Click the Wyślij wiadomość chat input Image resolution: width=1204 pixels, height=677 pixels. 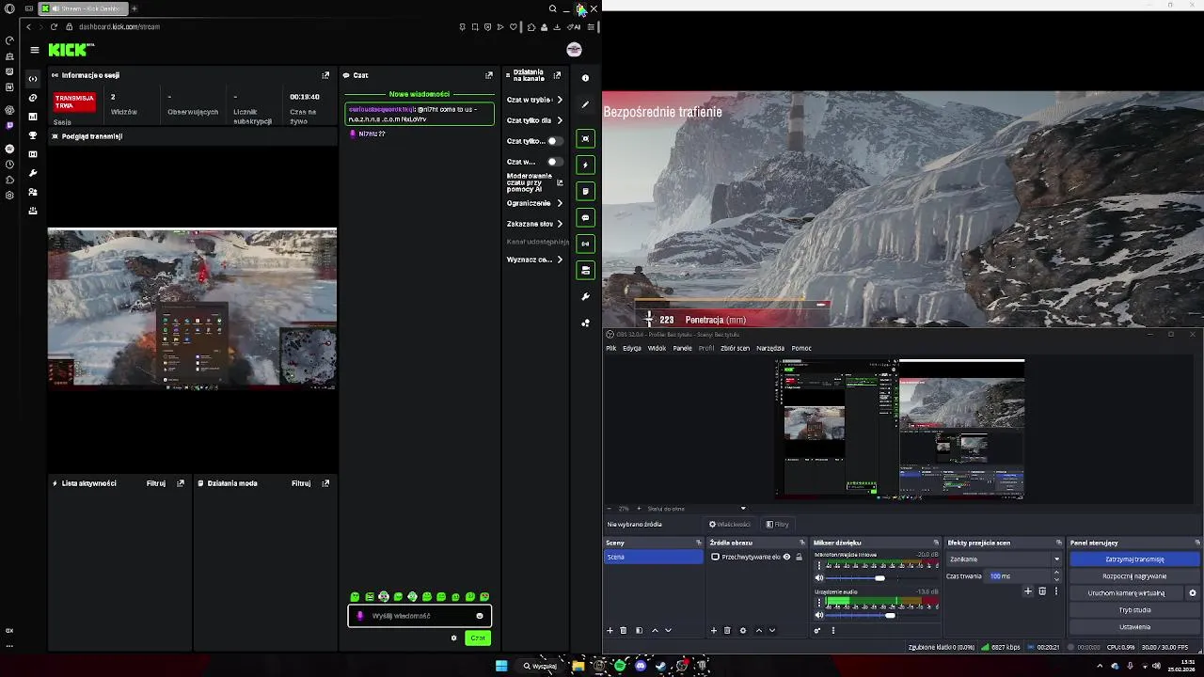(x=420, y=616)
